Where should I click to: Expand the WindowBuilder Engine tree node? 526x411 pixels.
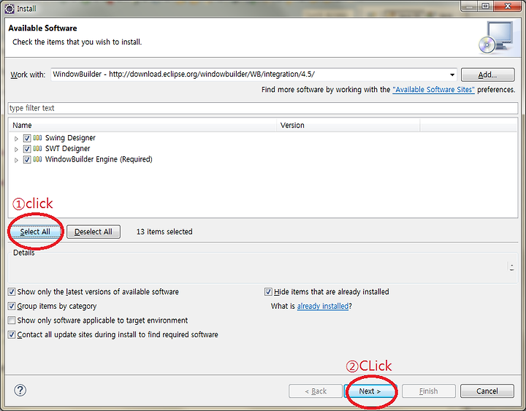coord(16,160)
